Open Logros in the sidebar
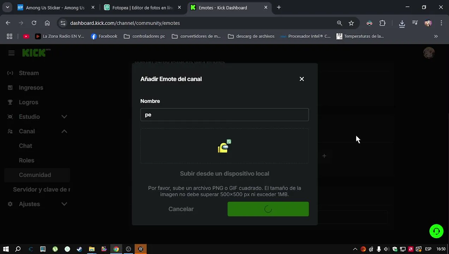Image resolution: width=449 pixels, height=254 pixels. pyautogui.click(x=29, y=102)
